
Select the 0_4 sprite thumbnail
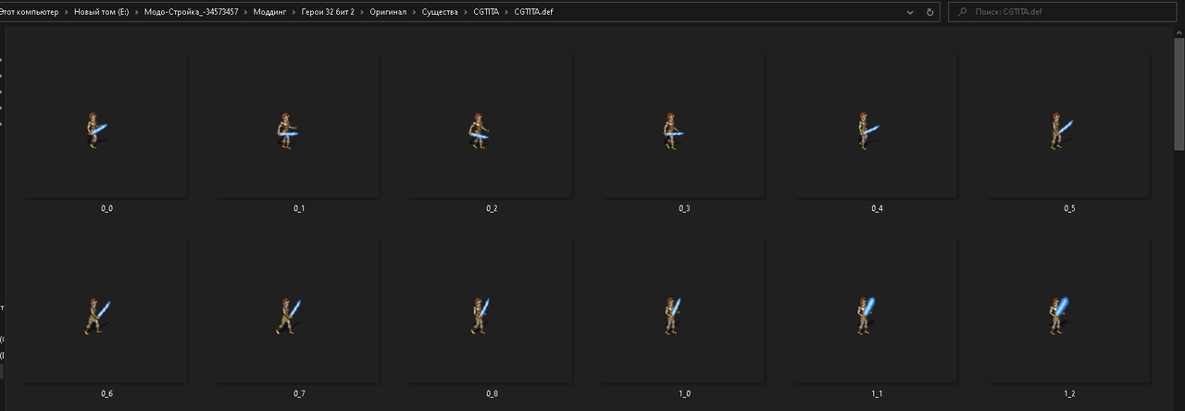(x=876, y=125)
